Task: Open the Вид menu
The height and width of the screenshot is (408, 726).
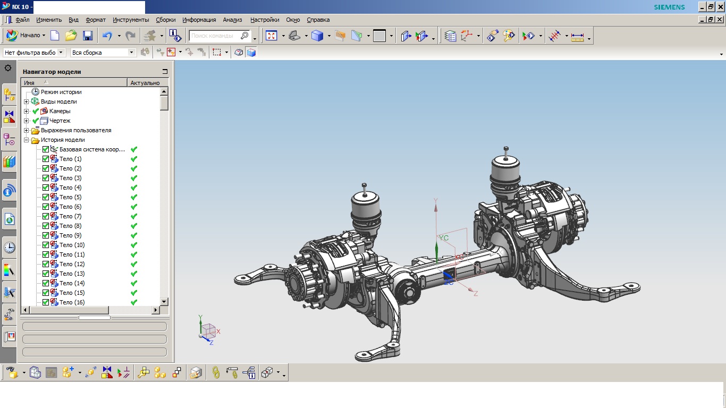Action: [x=74, y=20]
